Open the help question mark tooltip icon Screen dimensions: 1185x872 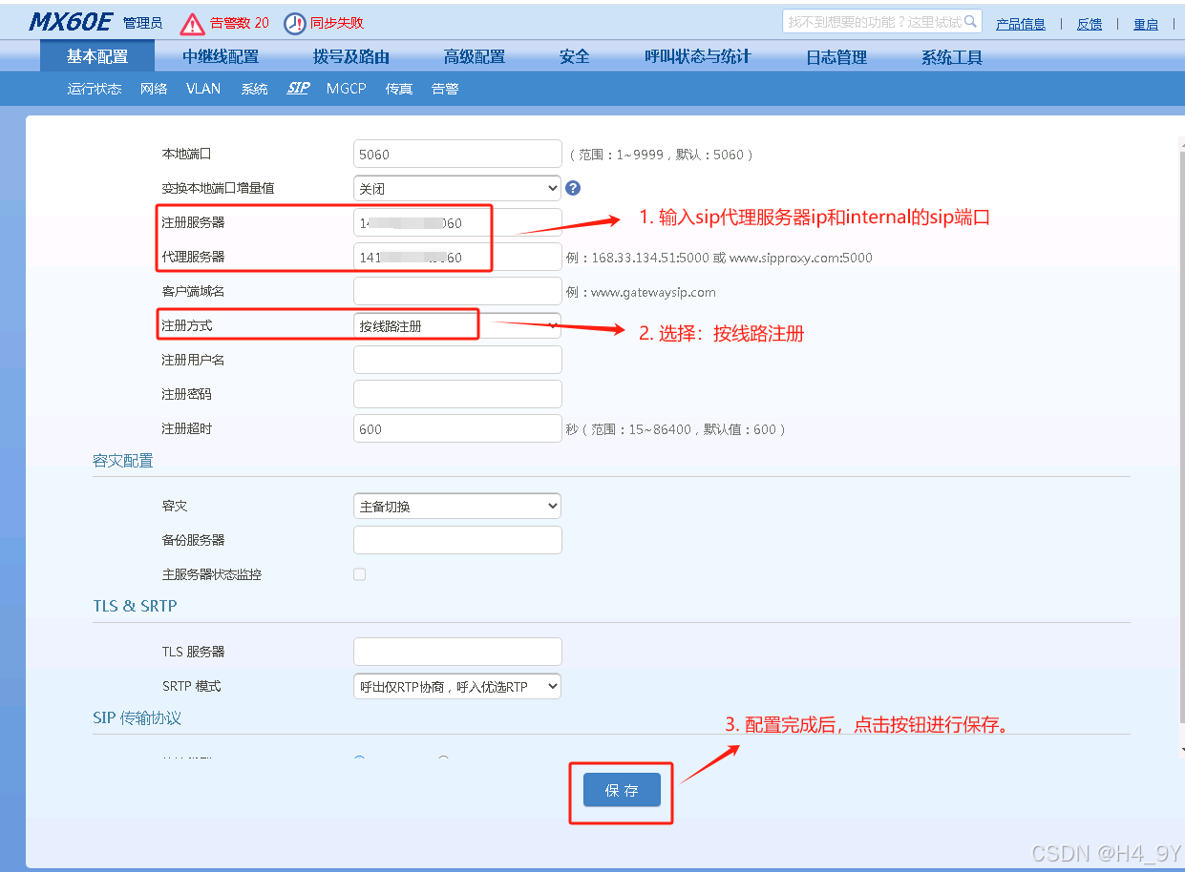(x=572, y=188)
